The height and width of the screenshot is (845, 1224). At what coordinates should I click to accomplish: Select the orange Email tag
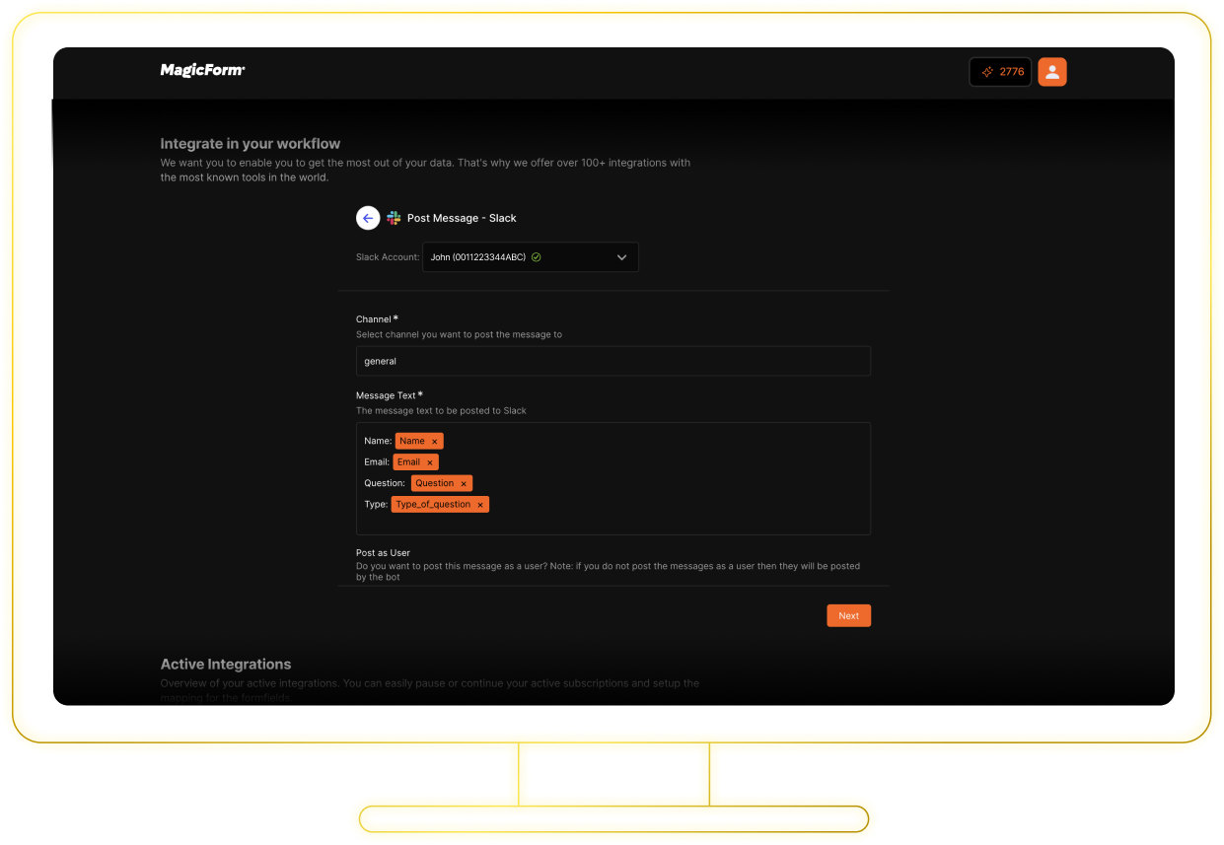[416, 461]
